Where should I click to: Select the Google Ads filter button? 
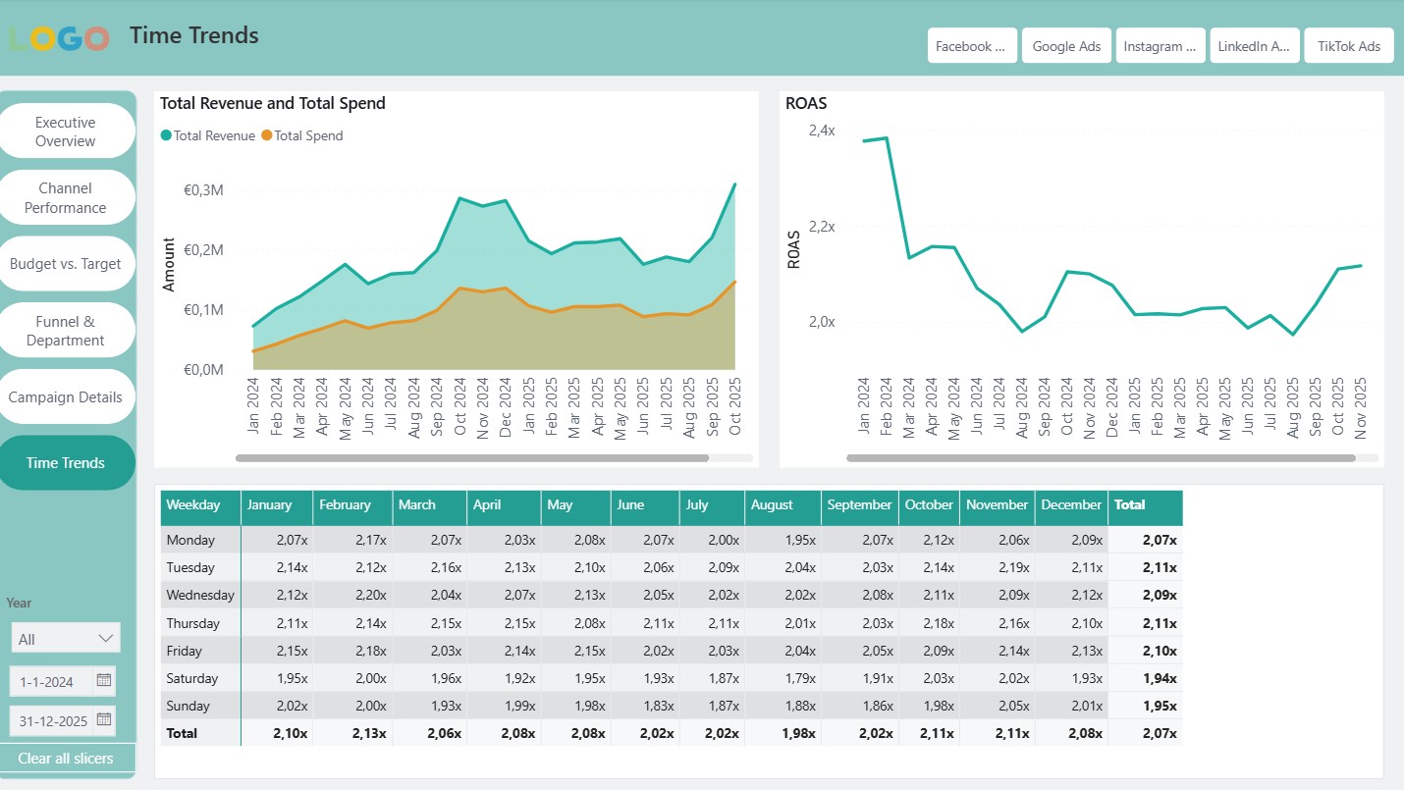click(1066, 44)
